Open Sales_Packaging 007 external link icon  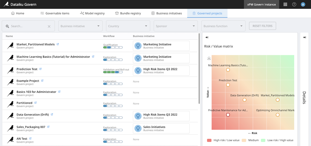click(48, 127)
